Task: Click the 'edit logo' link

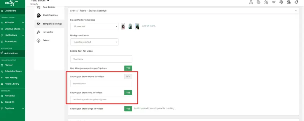Action: (140, 108)
